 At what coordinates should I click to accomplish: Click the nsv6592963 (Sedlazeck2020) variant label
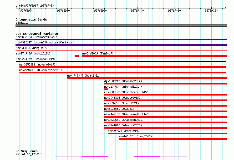(36, 37)
